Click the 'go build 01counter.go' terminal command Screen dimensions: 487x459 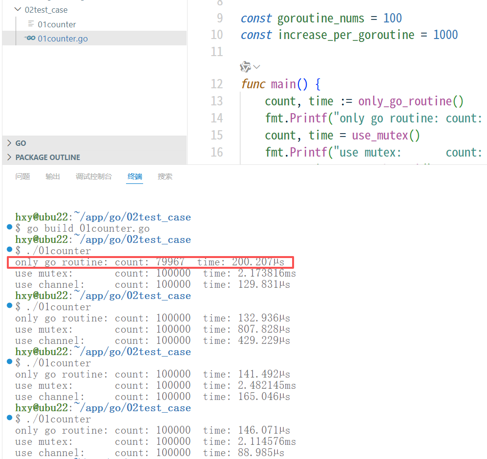point(88,229)
